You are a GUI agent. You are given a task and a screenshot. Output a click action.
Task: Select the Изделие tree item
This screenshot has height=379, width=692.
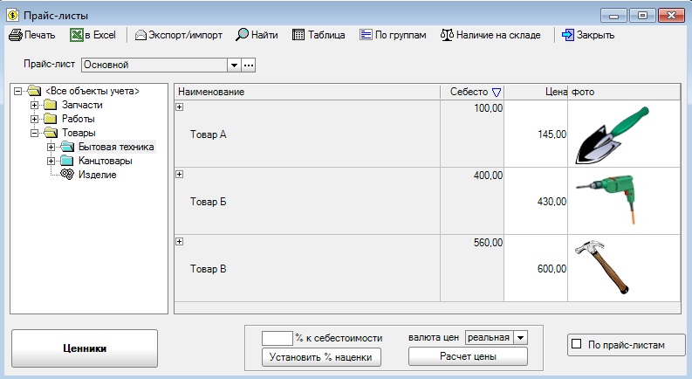(97, 175)
